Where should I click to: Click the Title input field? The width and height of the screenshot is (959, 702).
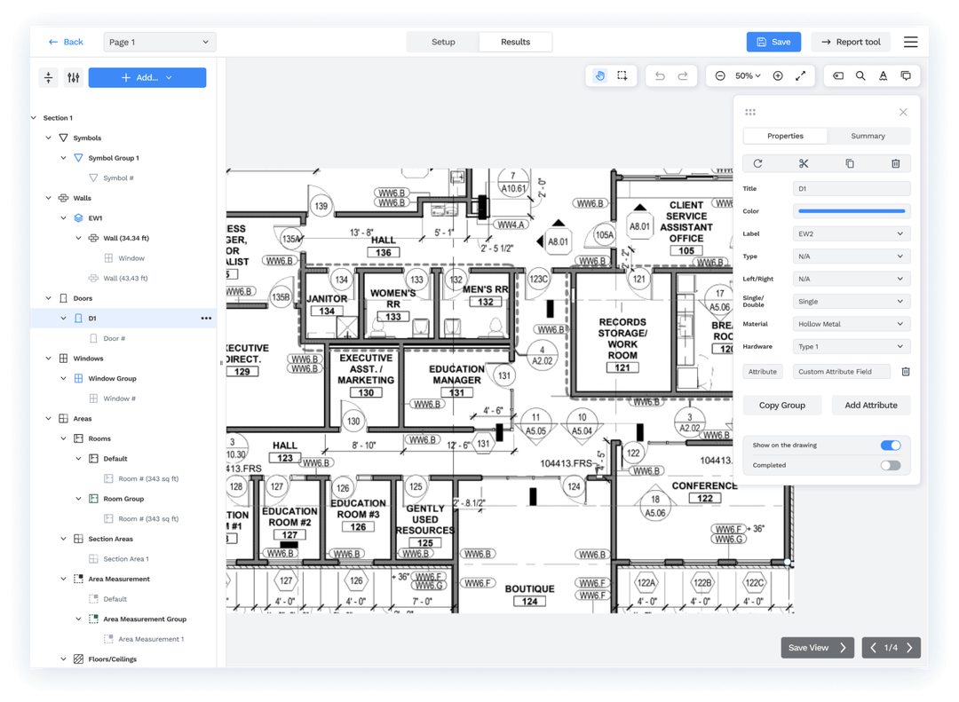[851, 189]
